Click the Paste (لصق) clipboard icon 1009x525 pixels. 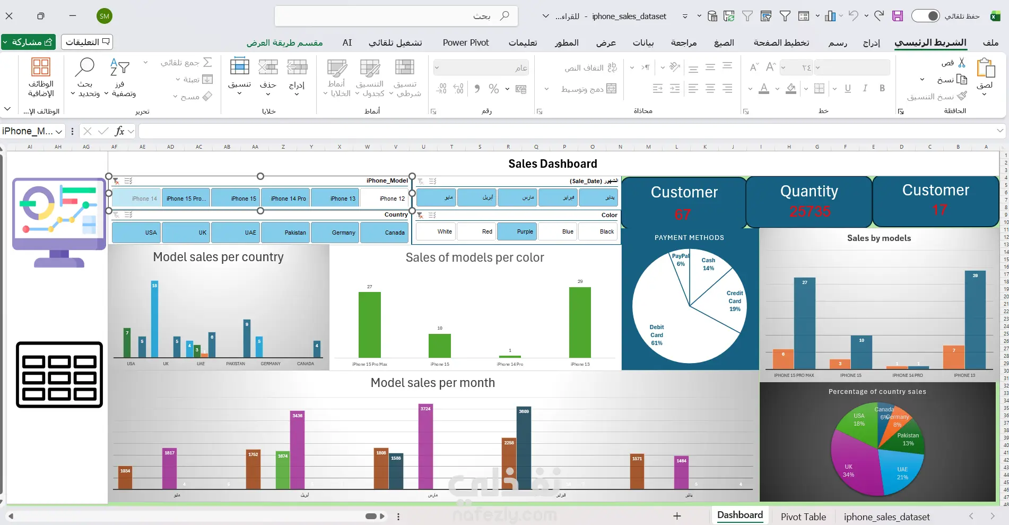985,68
